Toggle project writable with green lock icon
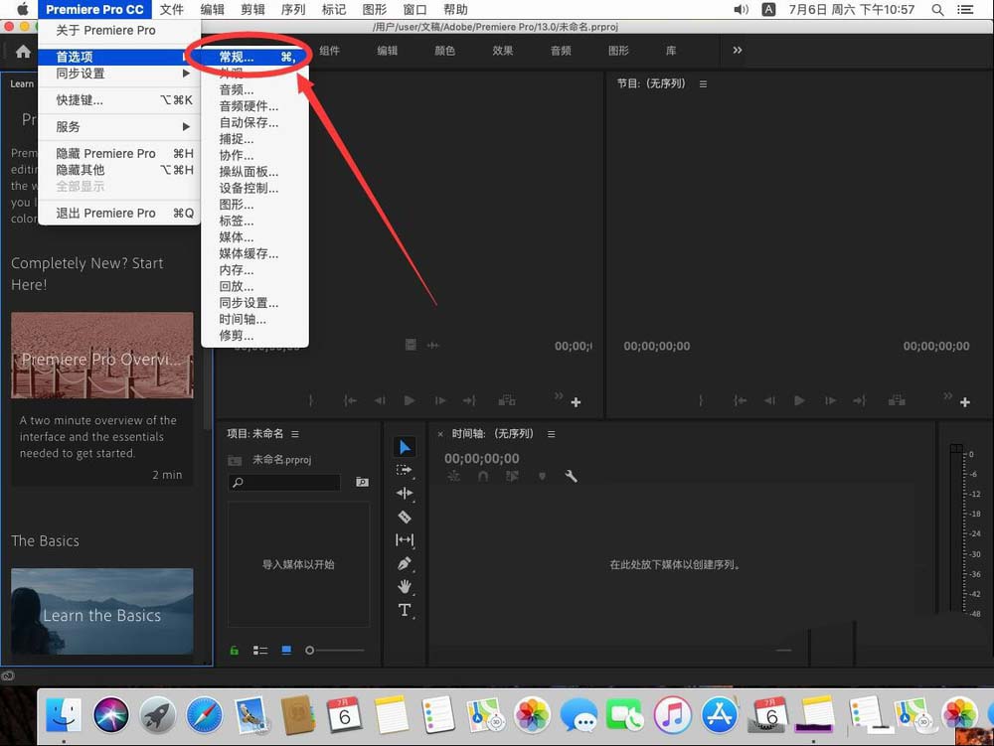The height and width of the screenshot is (746, 994). (234, 650)
